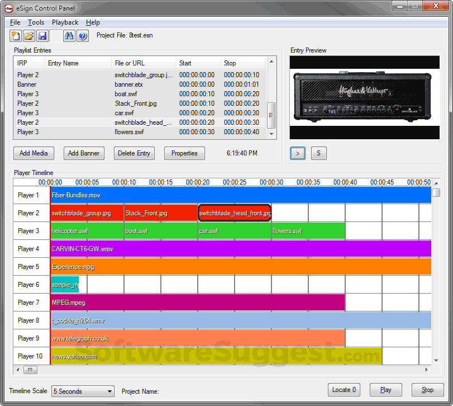The width and height of the screenshot is (453, 406).
Task: Open the File menu
Action: pos(15,22)
